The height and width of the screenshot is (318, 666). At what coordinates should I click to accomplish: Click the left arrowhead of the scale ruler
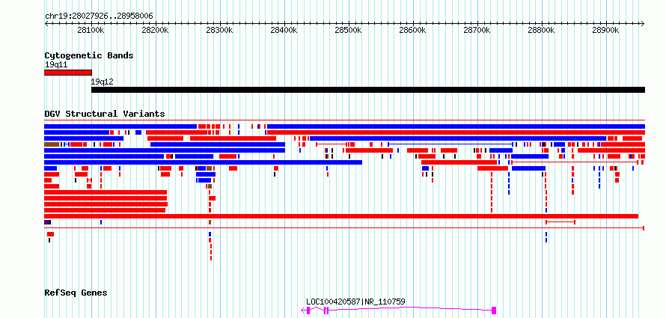click(46, 24)
